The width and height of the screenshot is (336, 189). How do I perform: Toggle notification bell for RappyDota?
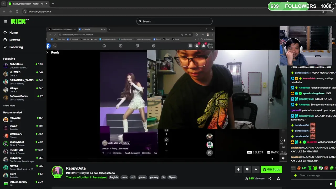[x=238, y=170]
